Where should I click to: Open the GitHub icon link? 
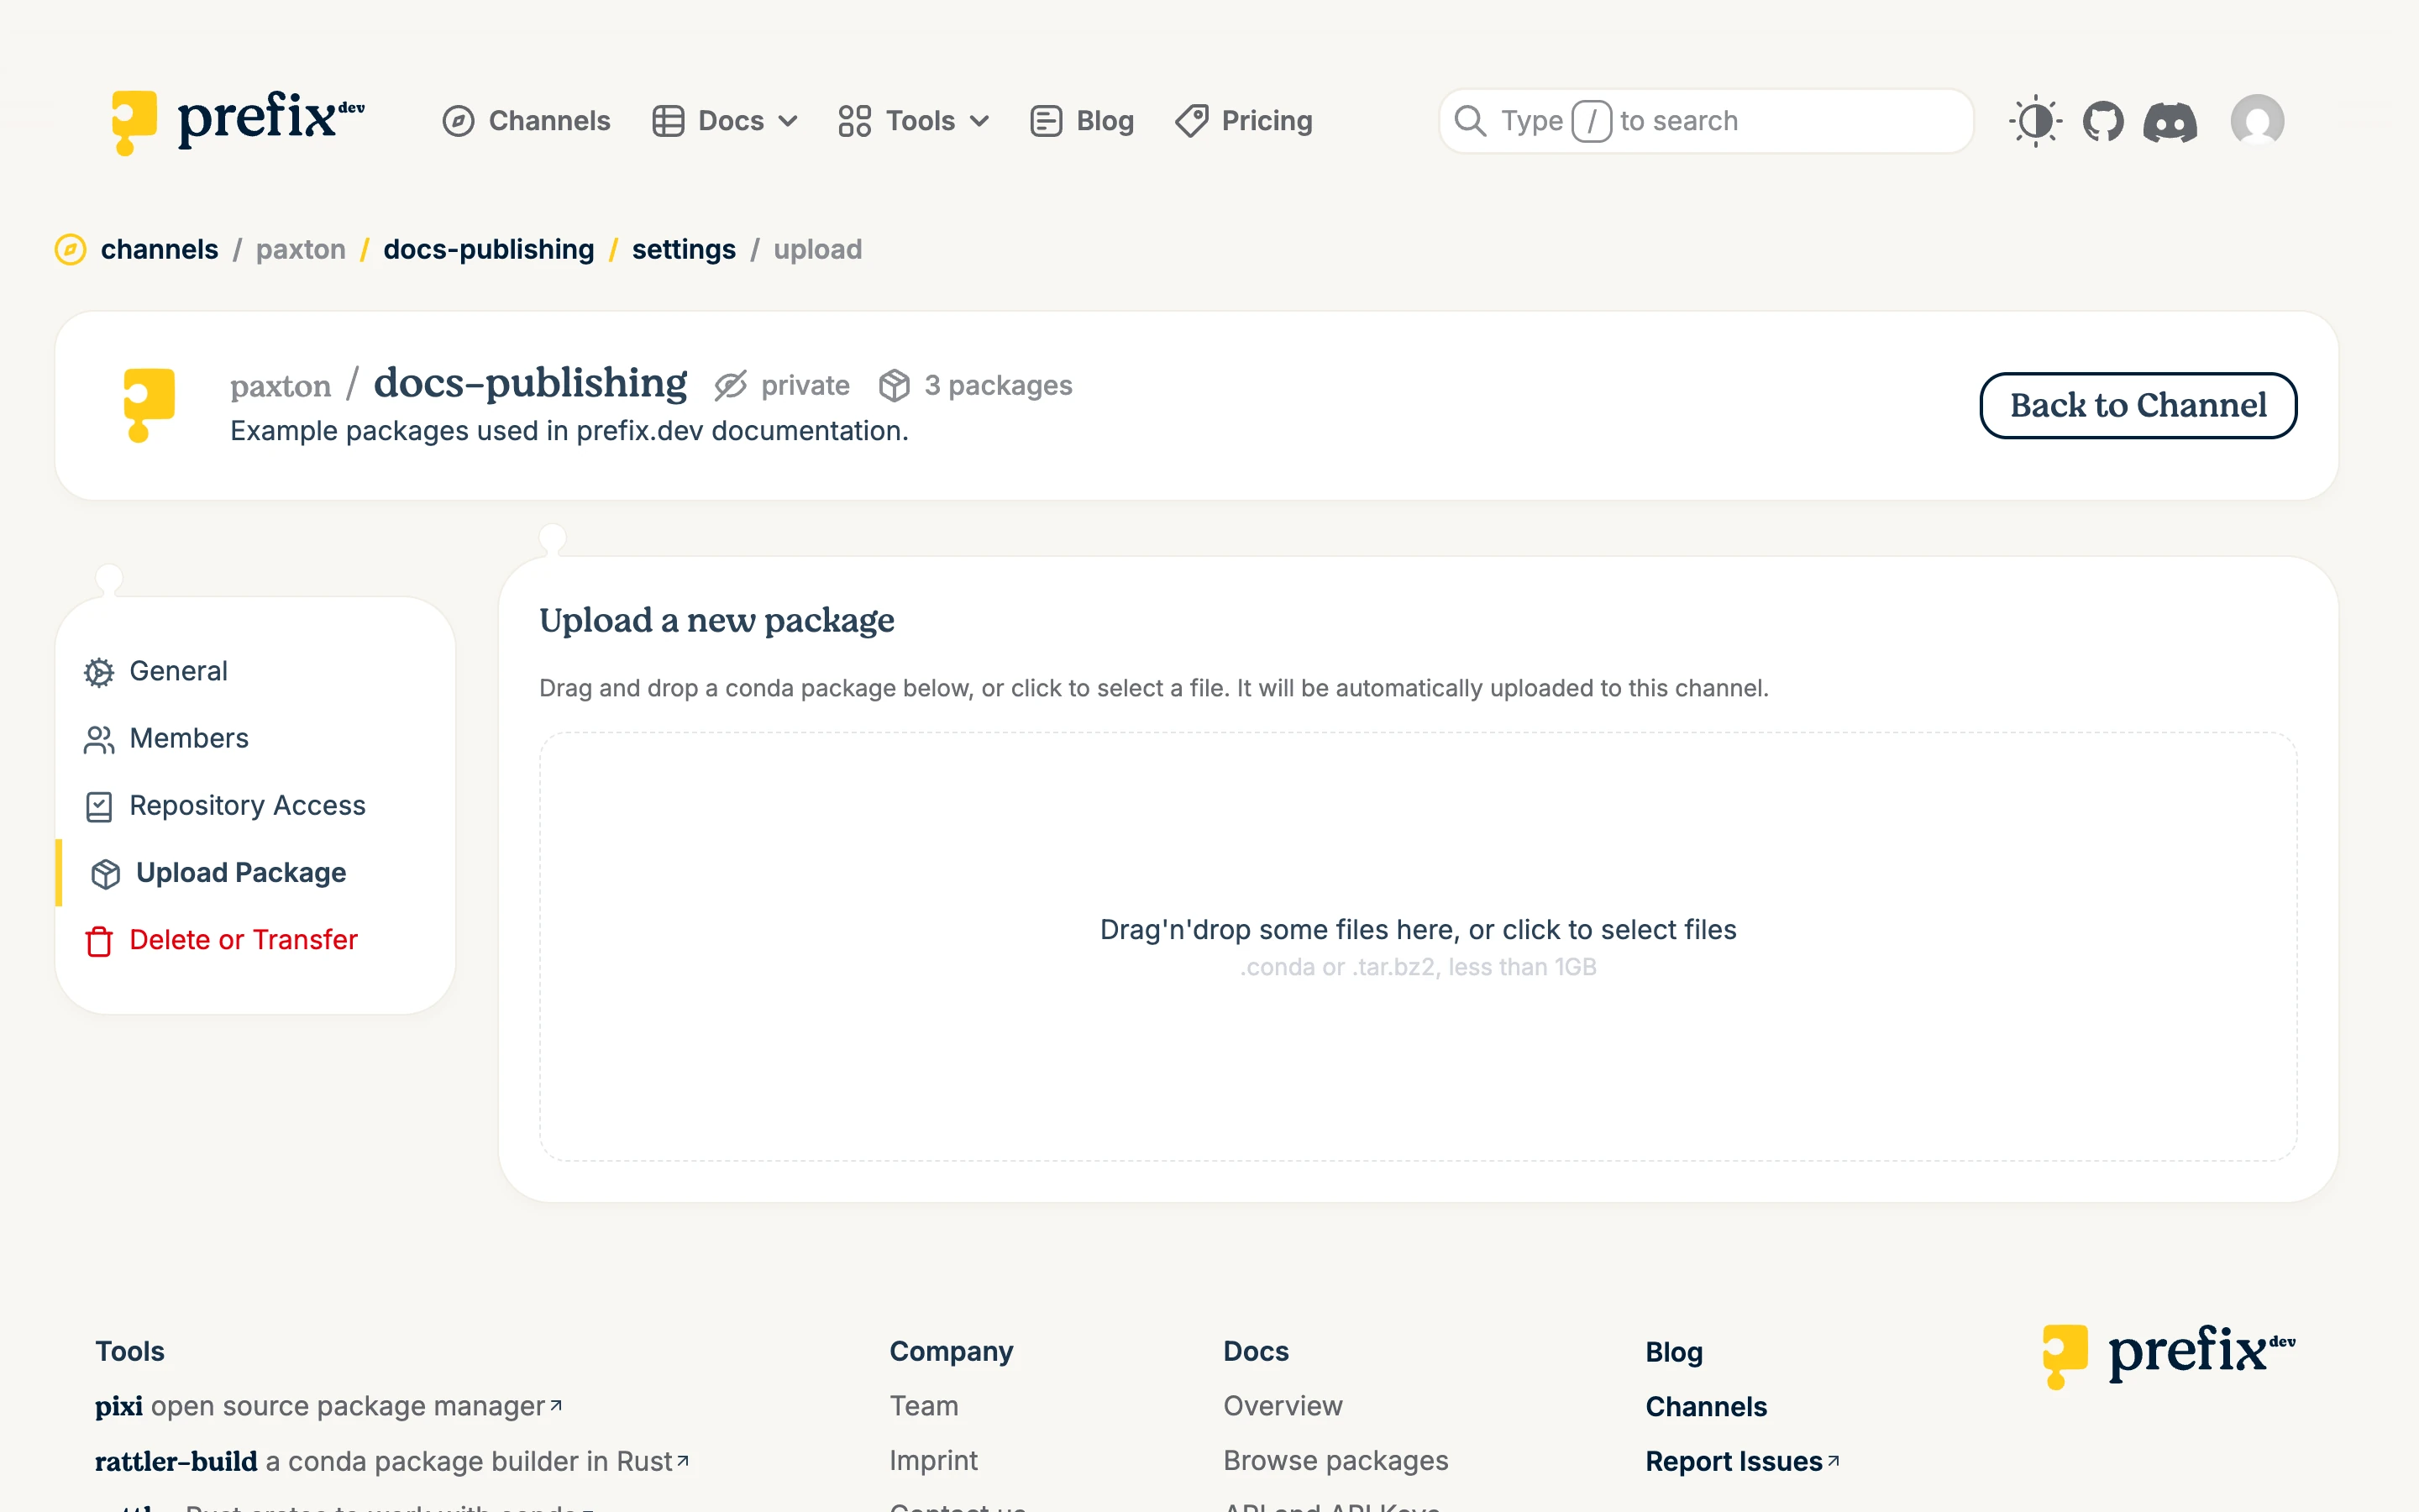[2103, 121]
